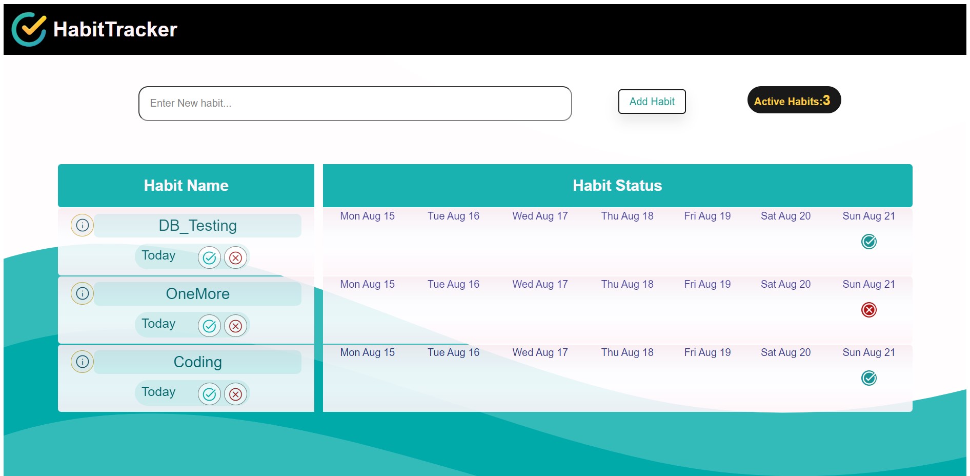Select the check icon beside Today for DB_Testing

(x=209, y=257)
